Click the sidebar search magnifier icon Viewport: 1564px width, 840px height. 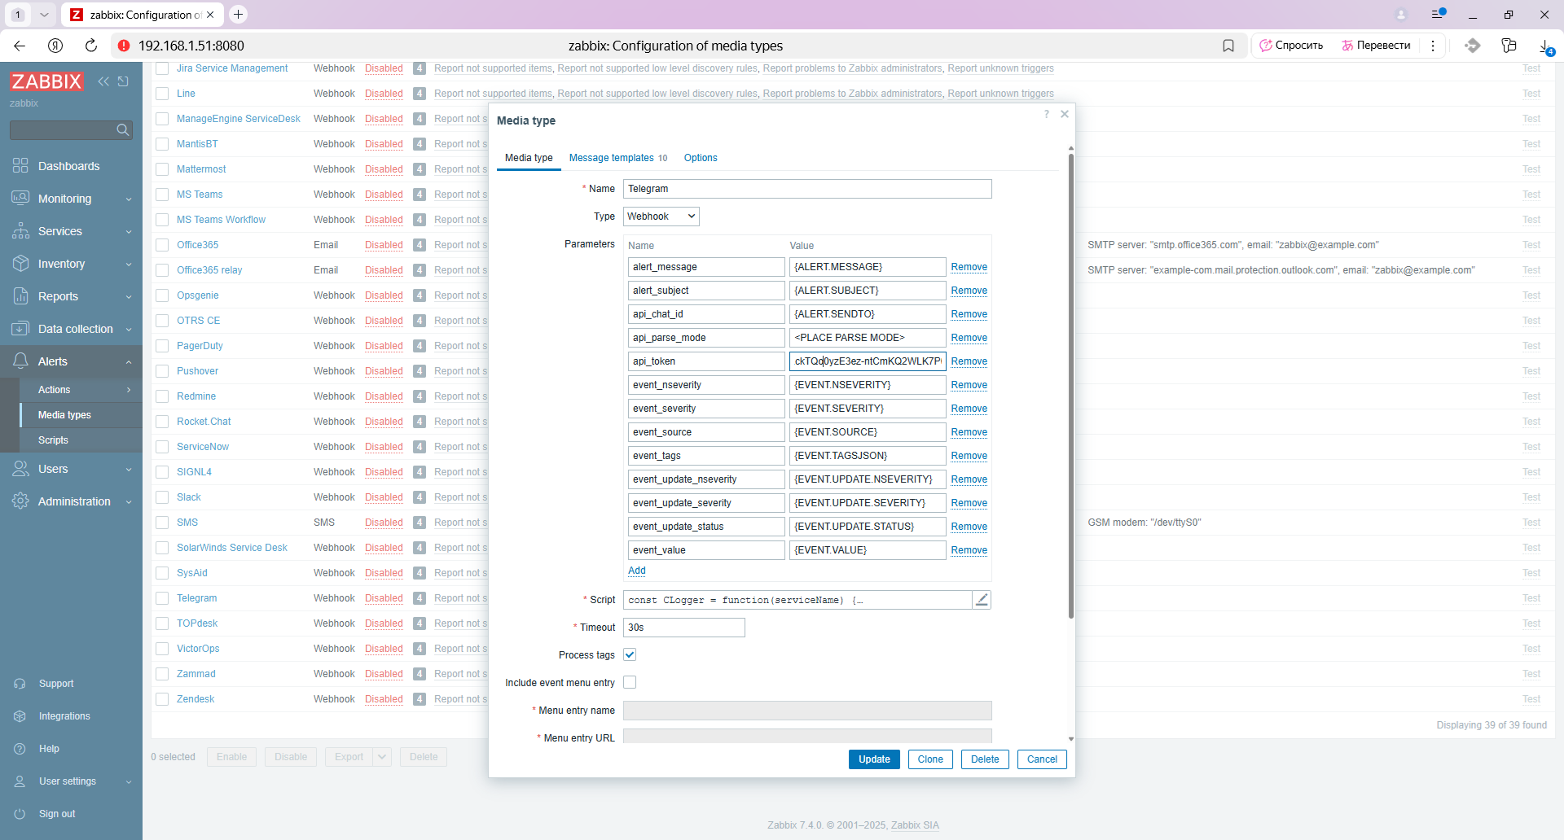(x=123, y=130)
